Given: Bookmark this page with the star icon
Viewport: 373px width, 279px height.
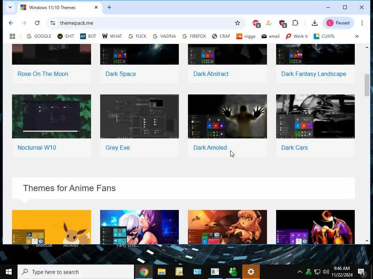Looking at the screenshot, I should click(237, 23).
